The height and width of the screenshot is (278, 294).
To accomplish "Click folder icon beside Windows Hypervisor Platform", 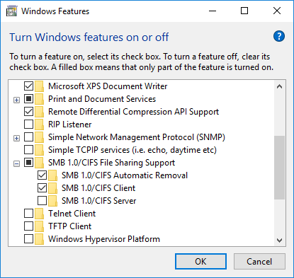I will (39, 239).
